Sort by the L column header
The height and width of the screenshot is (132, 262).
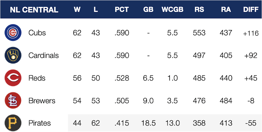pyautogui.click(x=96, y=10)
